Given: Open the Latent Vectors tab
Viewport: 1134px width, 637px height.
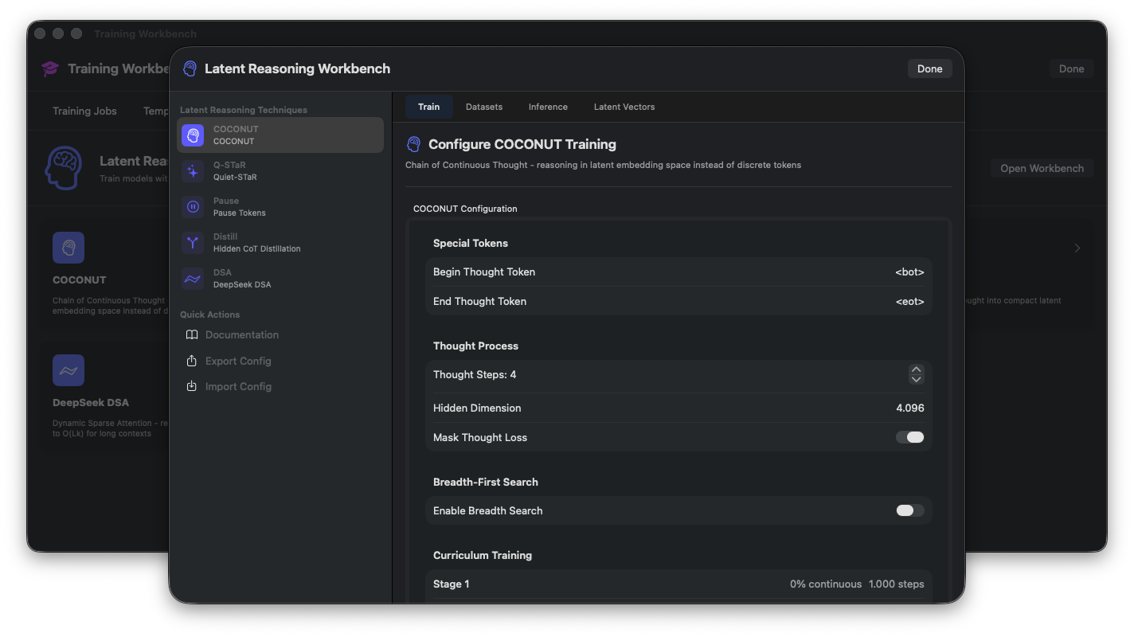Looking at the screenshot, I should (x=624, y=106).
